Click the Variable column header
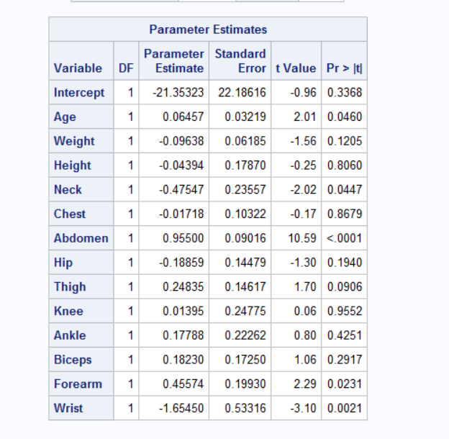 point(78,68)
